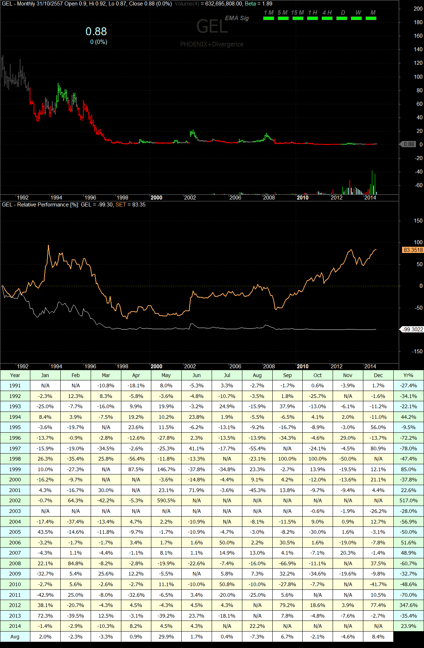Select the Avg row label
The image size is (424, 648).
tap(15, 637)
